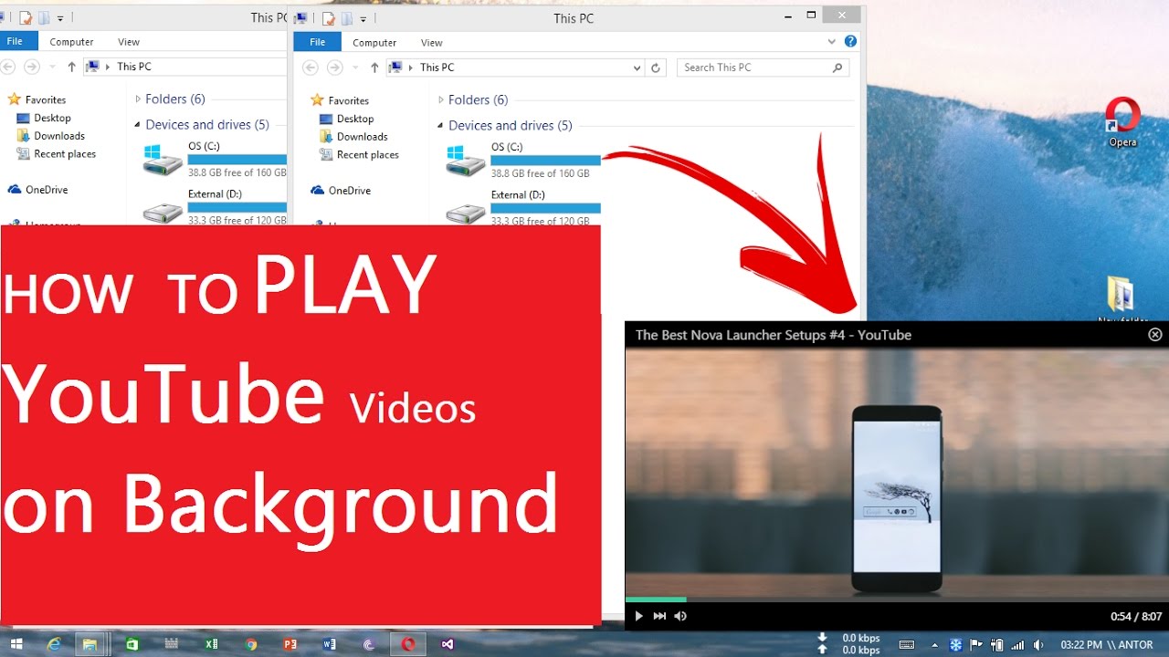Click the system tray speaker volume icon
The height and width of the screenshot is (657, 1169).
[1040, 645]
